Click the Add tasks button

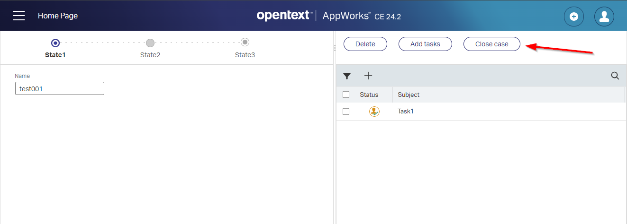click(425, 44)
